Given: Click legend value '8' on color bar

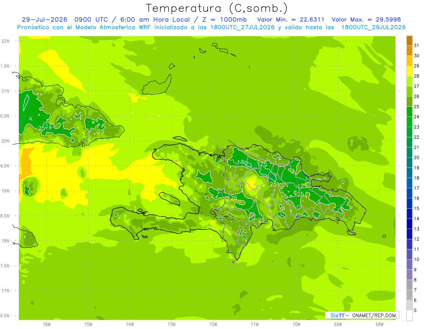Looking at the screenshot, I should (415, 280).
